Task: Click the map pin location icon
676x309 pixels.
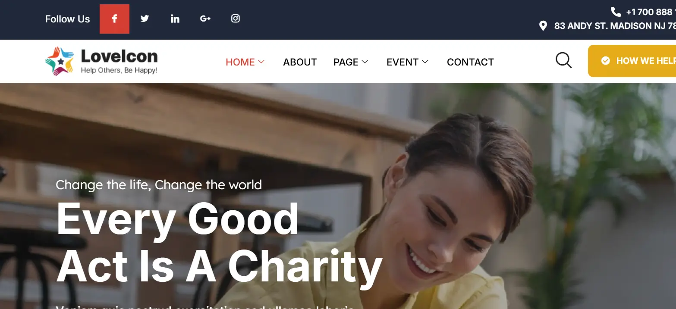Action: click(x=543, y=26)
